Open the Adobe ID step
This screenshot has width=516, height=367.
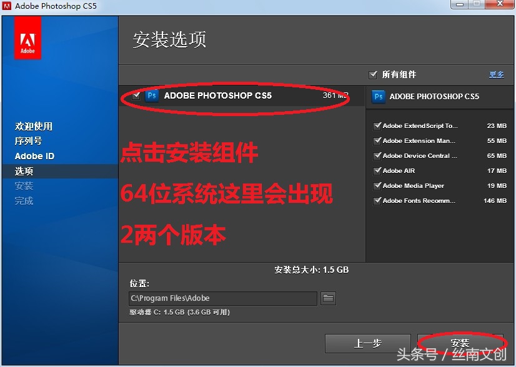point(34,155)
